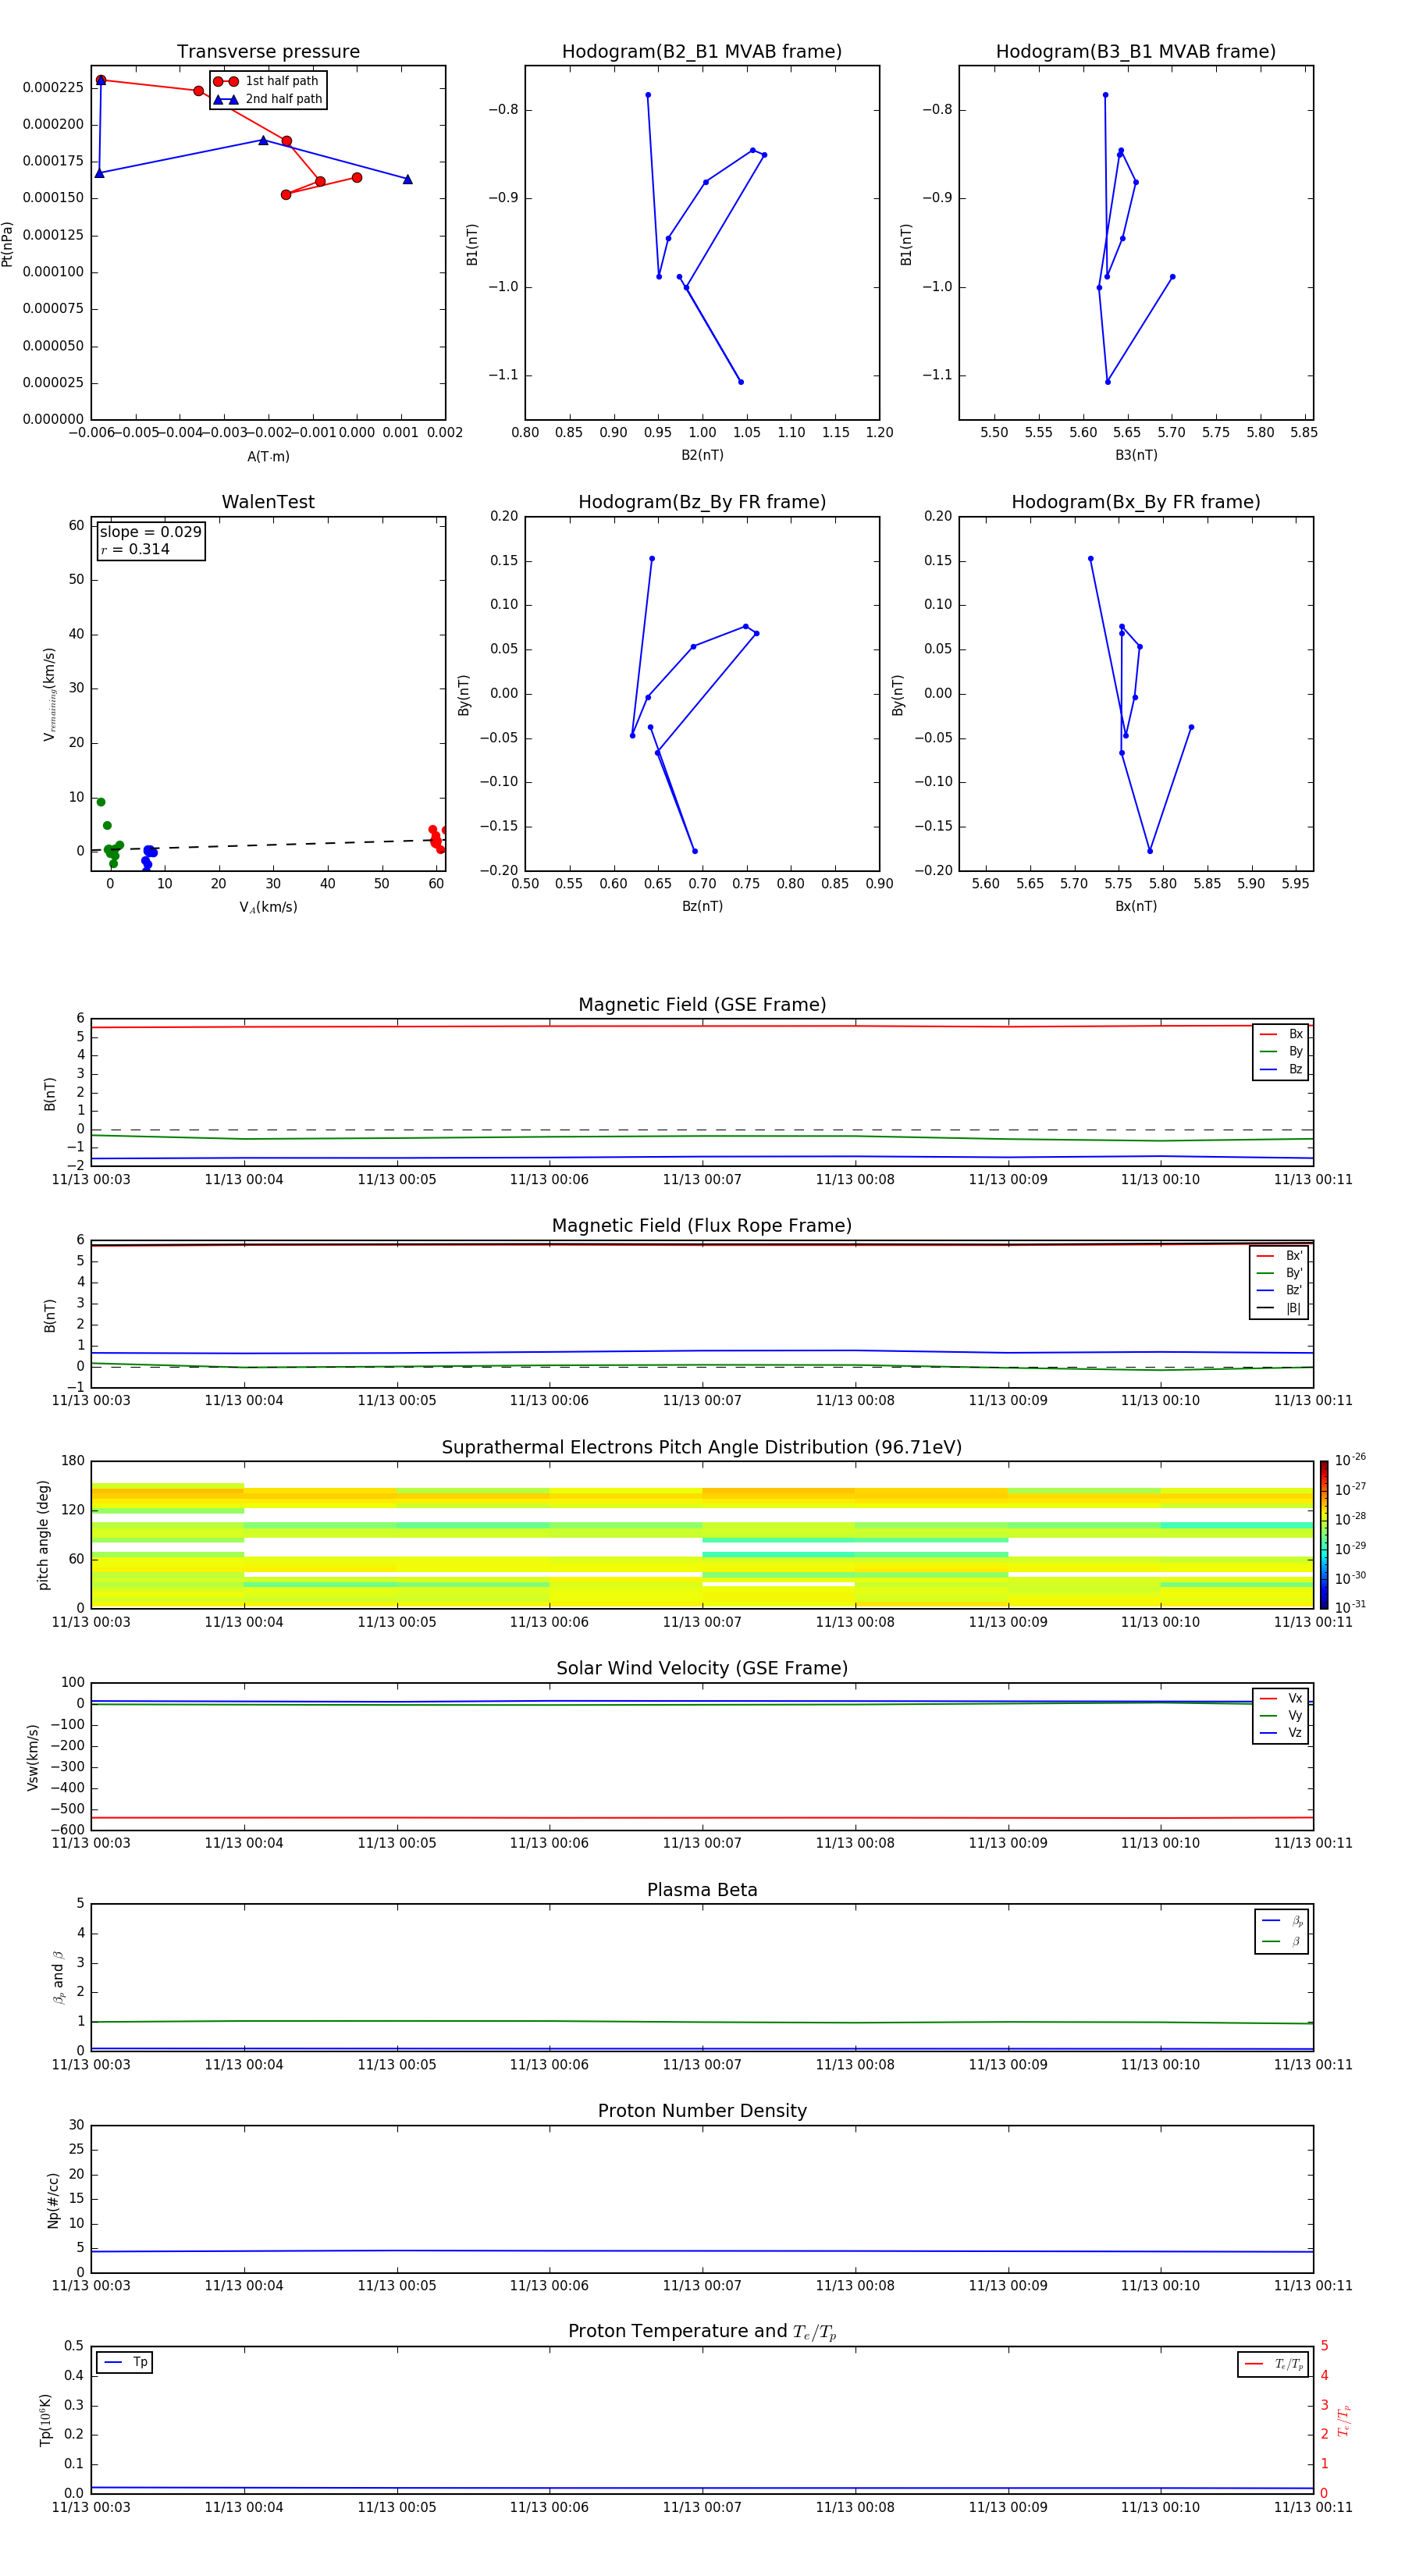The height and width of the screenshot is (2576, 1405).
Task: Click the 'Solar Wind Velocity (GSE Frame)' title
Action: [x=702, y=1668]
